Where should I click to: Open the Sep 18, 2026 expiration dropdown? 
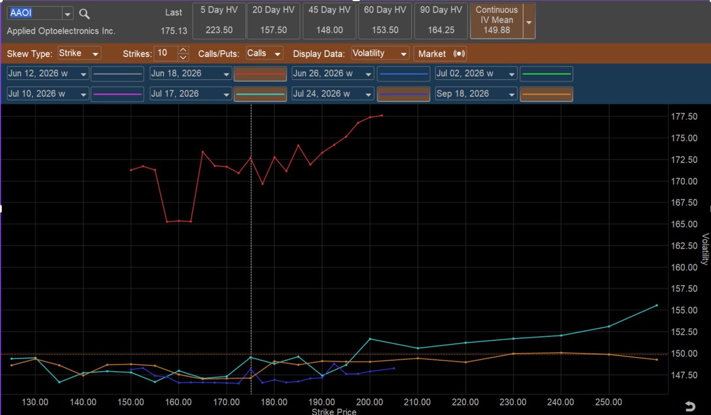[x=475, y=94]
